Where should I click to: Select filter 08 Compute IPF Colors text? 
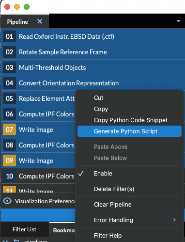click(x=46, y=145)
